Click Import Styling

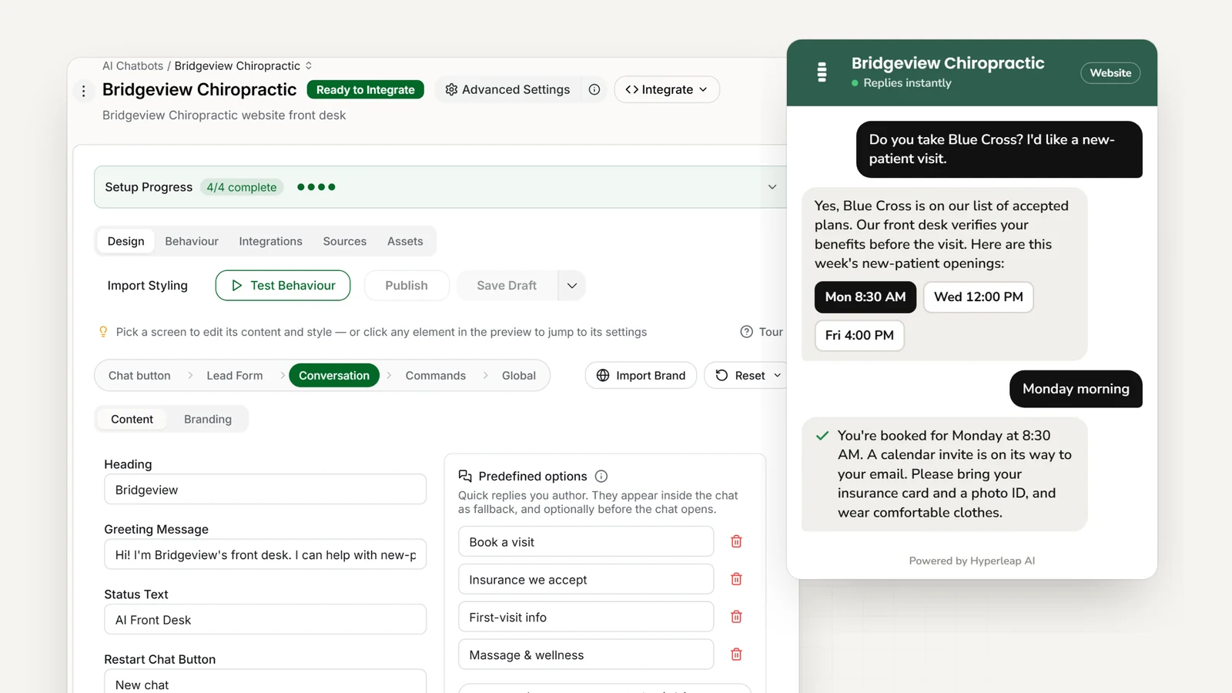coord(148,286)
